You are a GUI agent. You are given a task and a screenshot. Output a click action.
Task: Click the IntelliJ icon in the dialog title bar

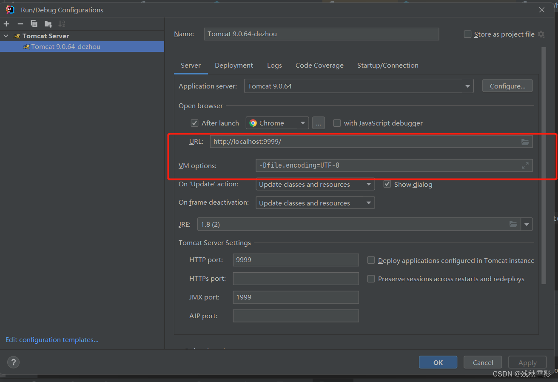coord(10,9)
